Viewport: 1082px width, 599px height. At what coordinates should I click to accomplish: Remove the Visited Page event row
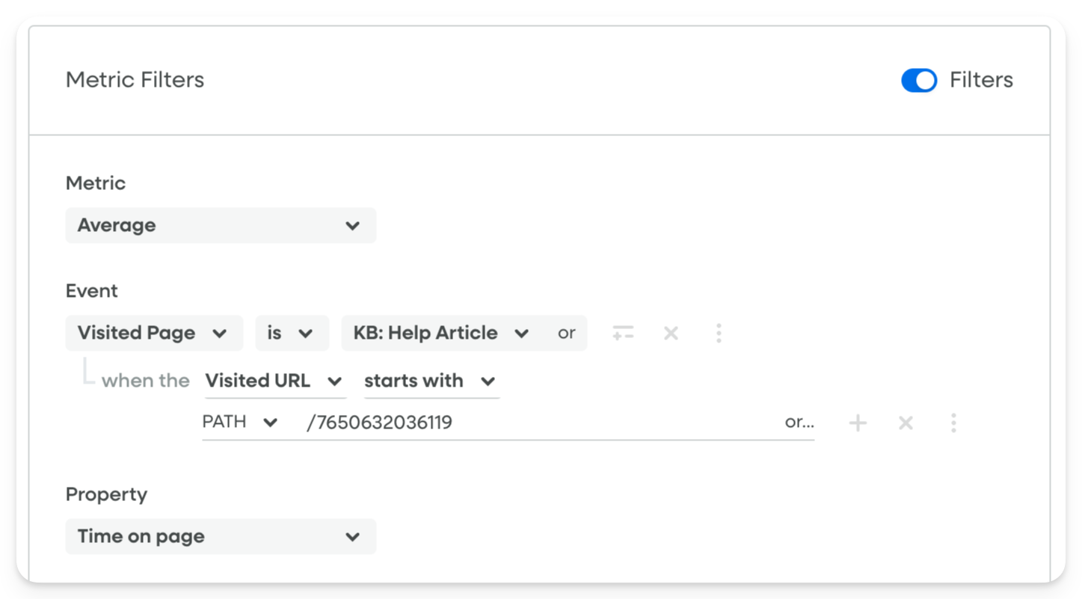[671, 333]
